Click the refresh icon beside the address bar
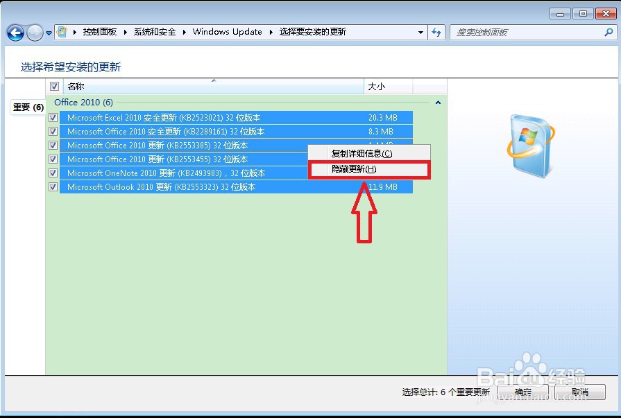621x418 pixels. click(436, 32)
